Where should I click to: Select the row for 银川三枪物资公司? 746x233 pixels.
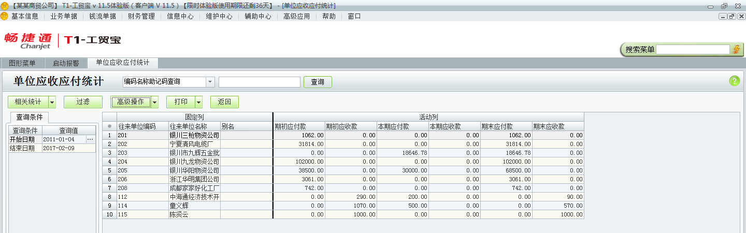pyautogui.click(x=194, y=135)
